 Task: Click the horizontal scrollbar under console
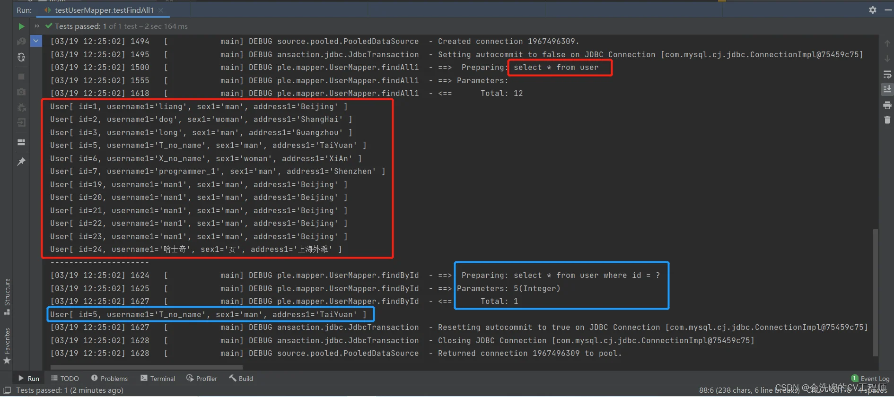click(x=147, y=367)
